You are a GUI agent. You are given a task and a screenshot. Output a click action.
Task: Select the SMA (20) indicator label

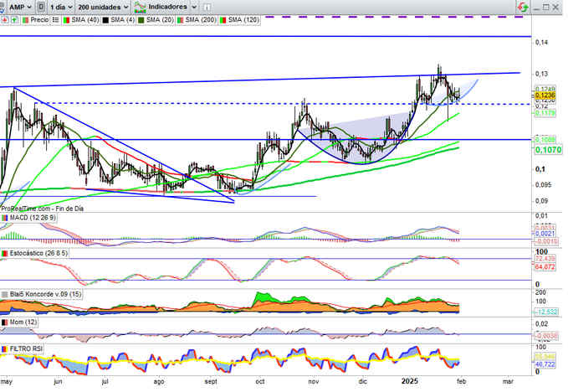point(157,18)
